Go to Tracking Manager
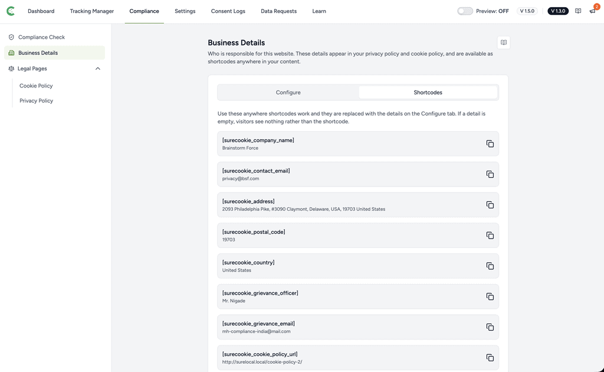This screenshot has width=604, height=372. tap(91, 11)
